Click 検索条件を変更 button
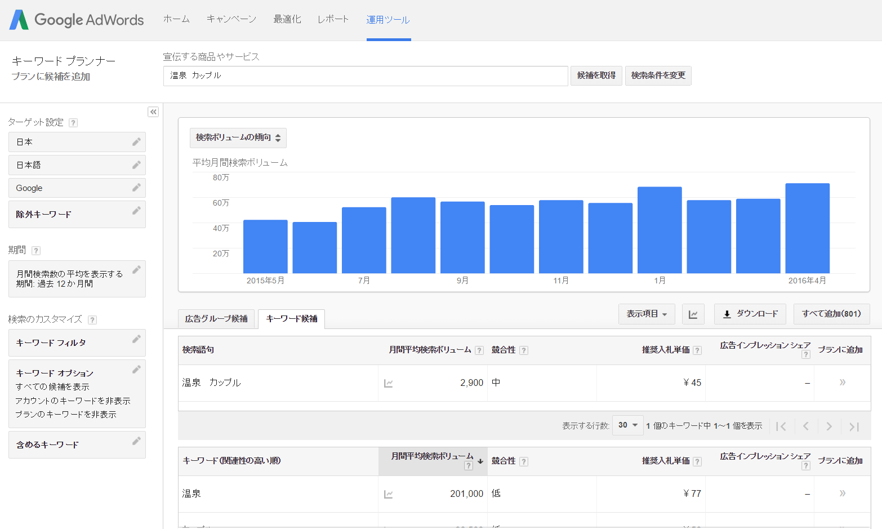Image resolution: width=882 pixels, height=529 pixels. [x=658, y=75]
